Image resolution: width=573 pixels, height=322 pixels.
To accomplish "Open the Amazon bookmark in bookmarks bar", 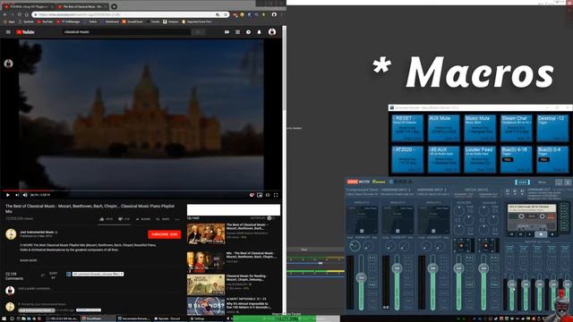I will [171, 21].
